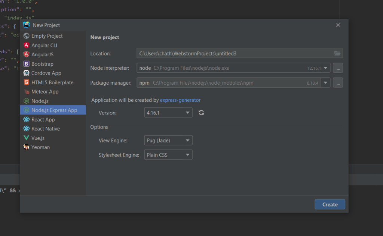Pick the Bootstrap template icon
Viewport: 383px width, 236px height.
(x=26, y=64)
